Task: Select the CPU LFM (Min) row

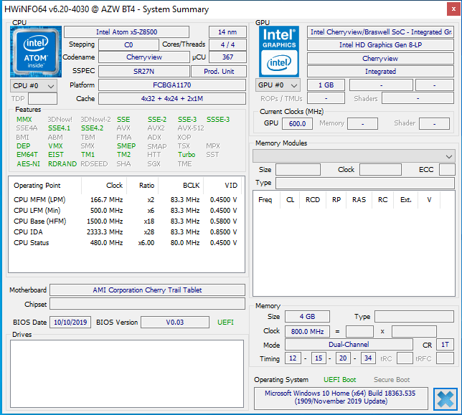Action: pyautogui.click(x=126, y=211)
